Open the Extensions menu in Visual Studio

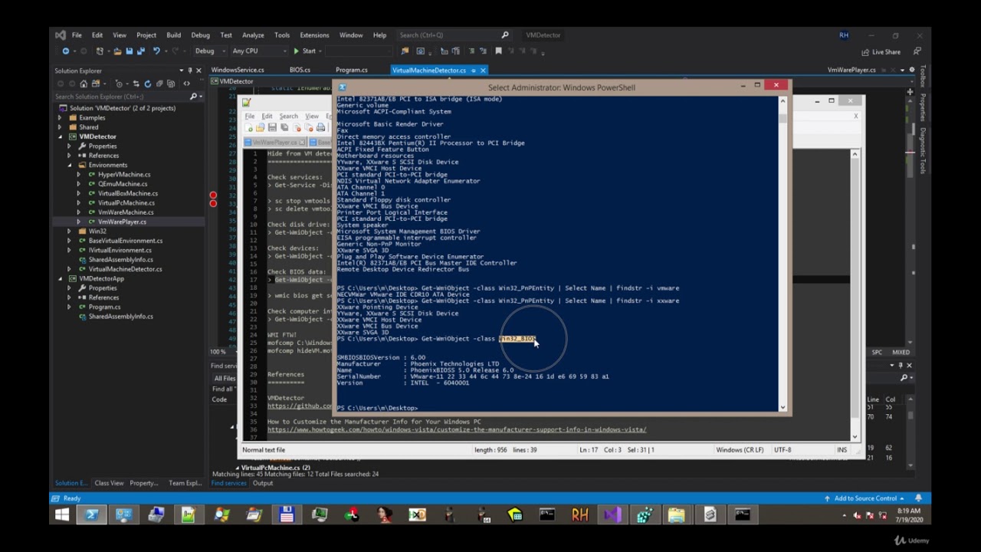pos(314,35)
